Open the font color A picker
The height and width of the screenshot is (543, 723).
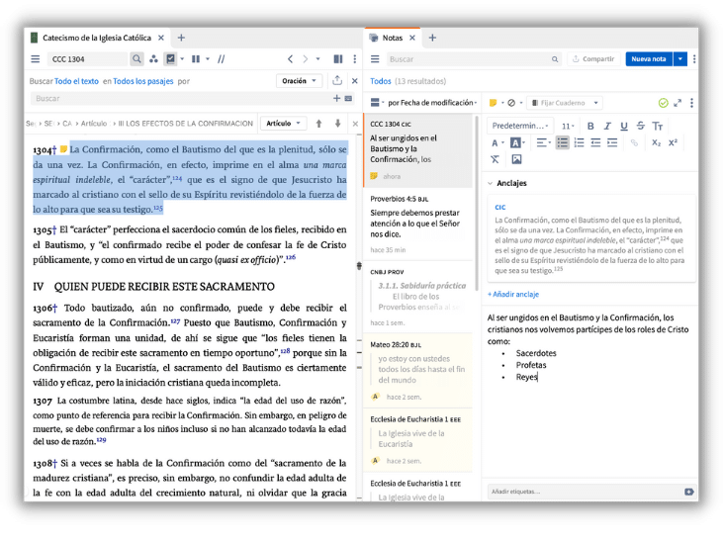coord(497,142)
